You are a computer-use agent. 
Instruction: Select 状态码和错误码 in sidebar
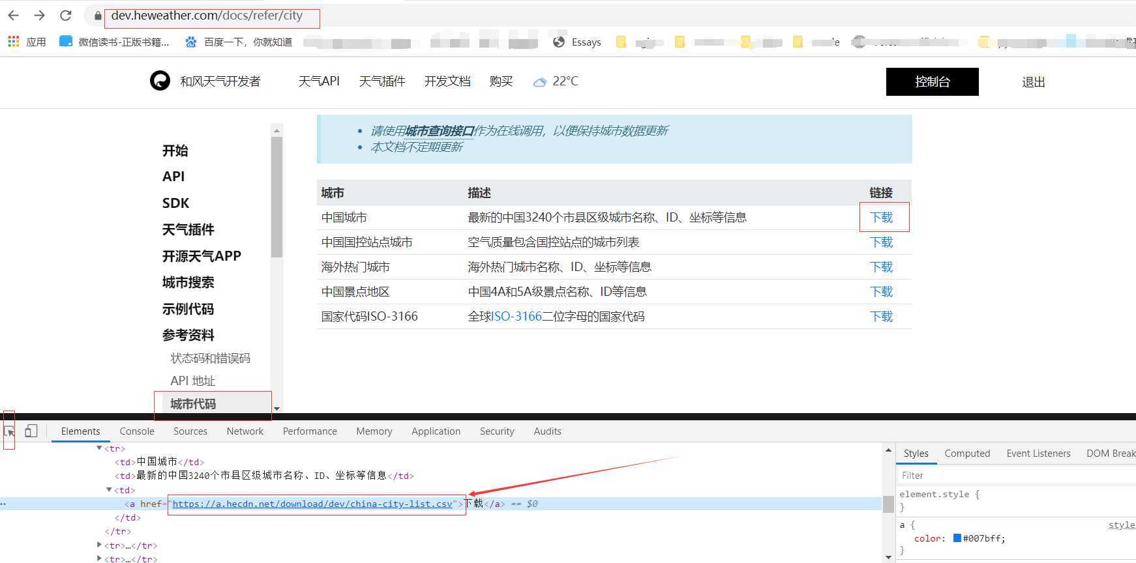click(210, 358)
